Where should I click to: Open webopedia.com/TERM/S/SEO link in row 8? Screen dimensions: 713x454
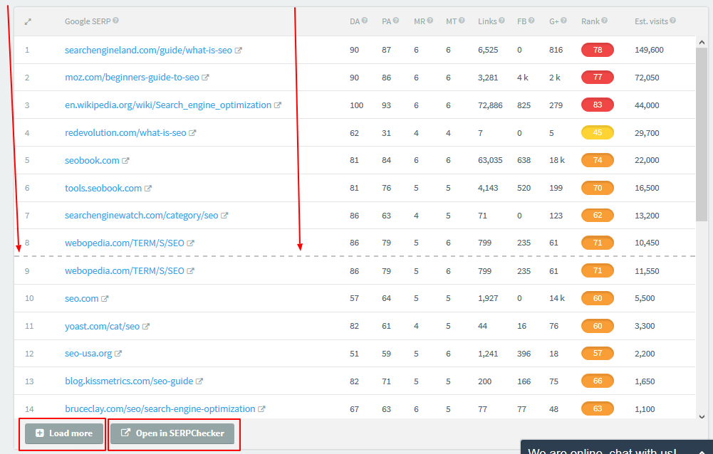coord(125,243)
